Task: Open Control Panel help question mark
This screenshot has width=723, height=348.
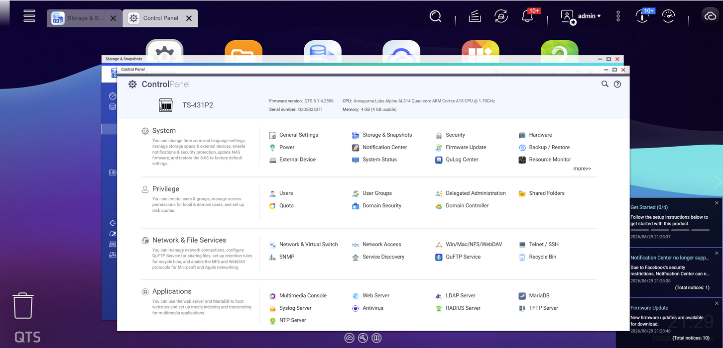Action: 617,84
